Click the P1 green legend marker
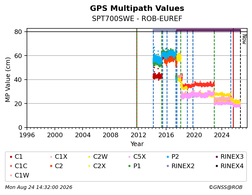This screenshot has width=252, height=195. [130, 166]
